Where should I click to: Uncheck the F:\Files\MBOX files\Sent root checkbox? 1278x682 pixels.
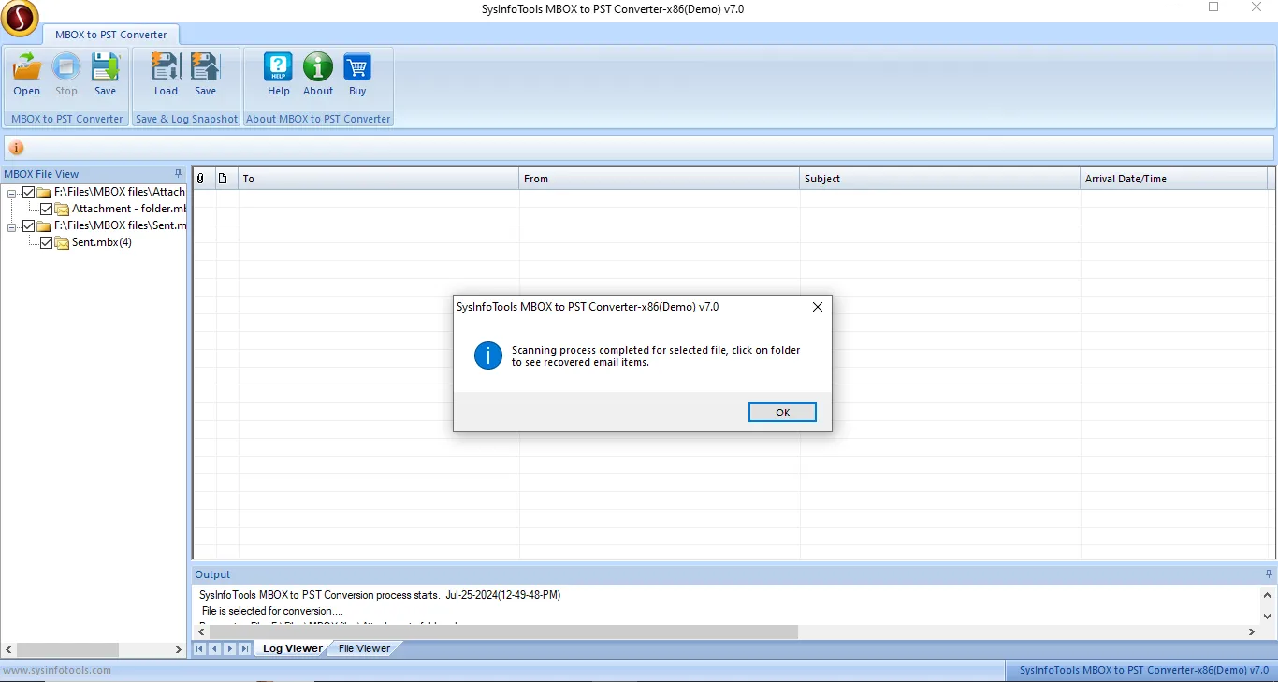[x=28, y=225]
